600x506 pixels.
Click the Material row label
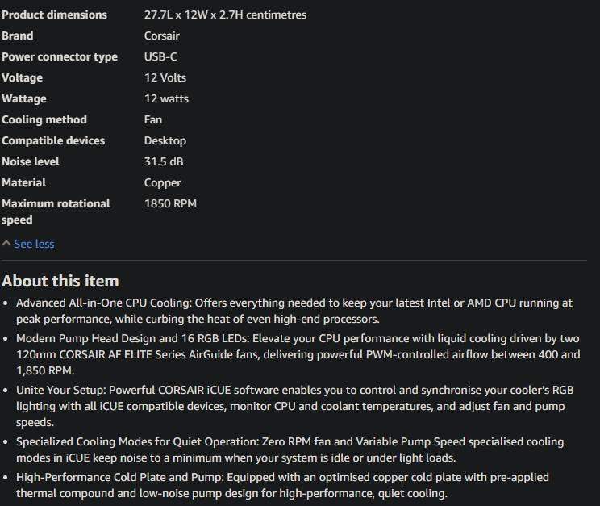24,182
